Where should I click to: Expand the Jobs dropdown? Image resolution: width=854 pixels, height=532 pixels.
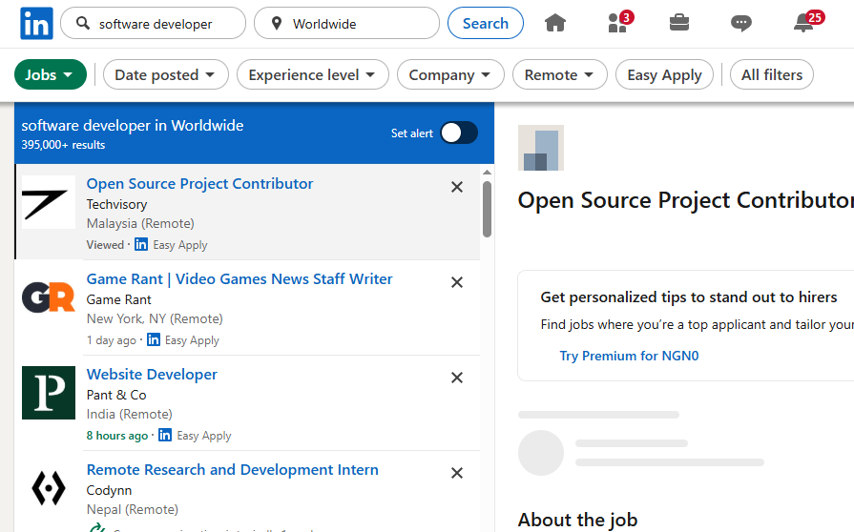tap(51, 74)
